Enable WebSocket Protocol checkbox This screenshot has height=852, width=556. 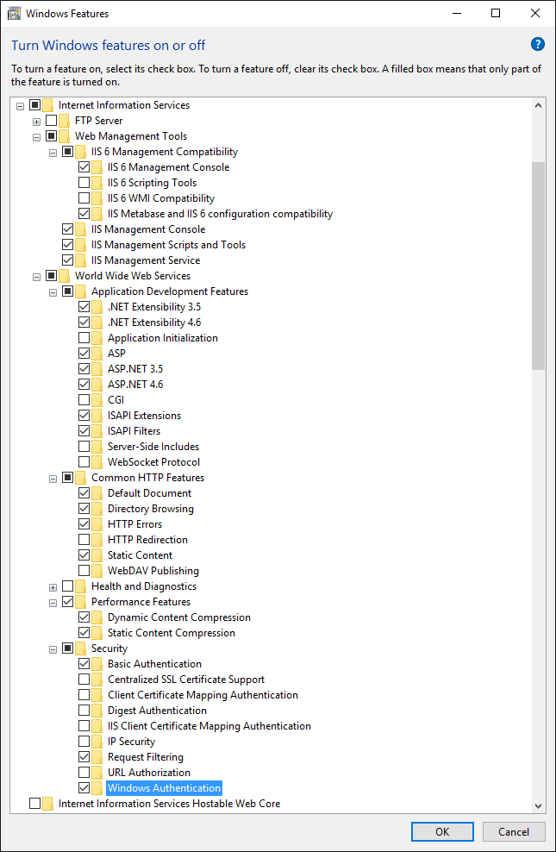click(x=84, y=461)
